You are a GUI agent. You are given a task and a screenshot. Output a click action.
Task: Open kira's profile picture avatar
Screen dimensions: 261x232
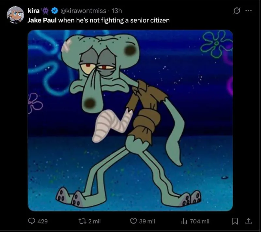[15, 15]
